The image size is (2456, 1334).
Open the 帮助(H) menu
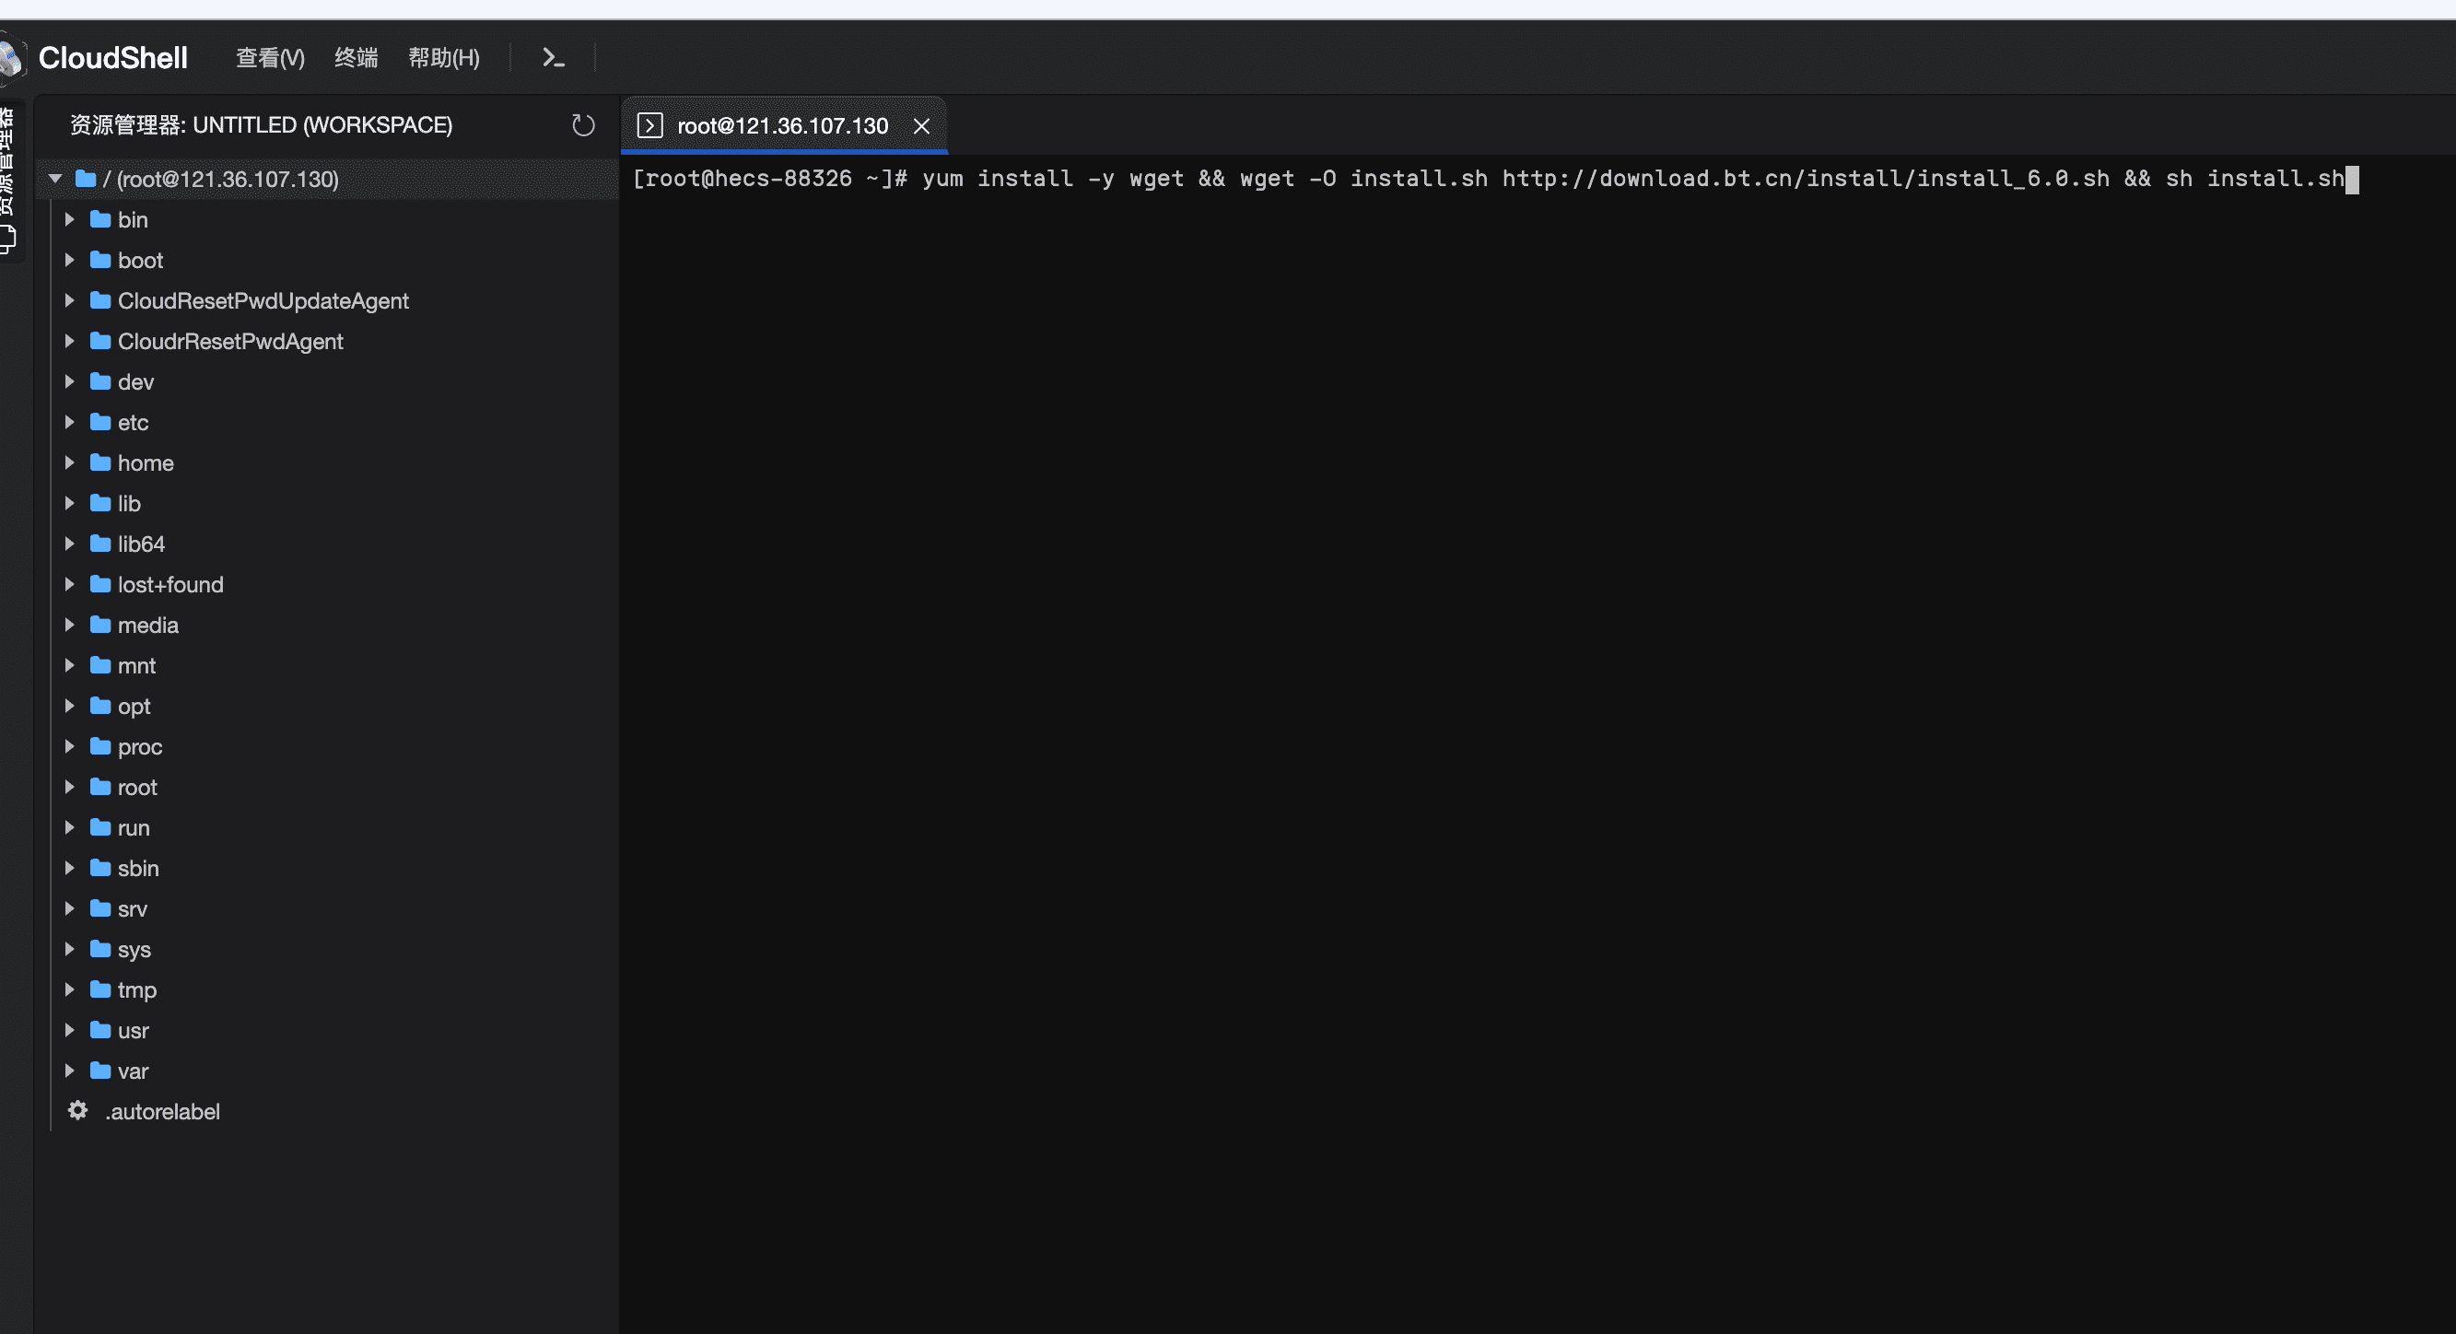click(443, 58)
